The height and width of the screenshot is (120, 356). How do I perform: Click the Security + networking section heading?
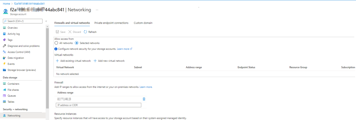[x=15, y=109]
